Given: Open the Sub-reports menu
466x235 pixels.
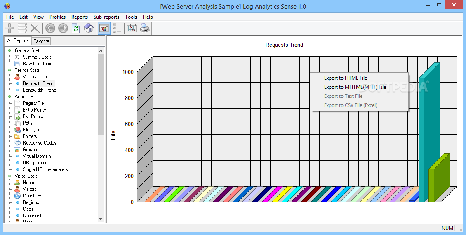Looking at the screenshot, I should [106, 17].
